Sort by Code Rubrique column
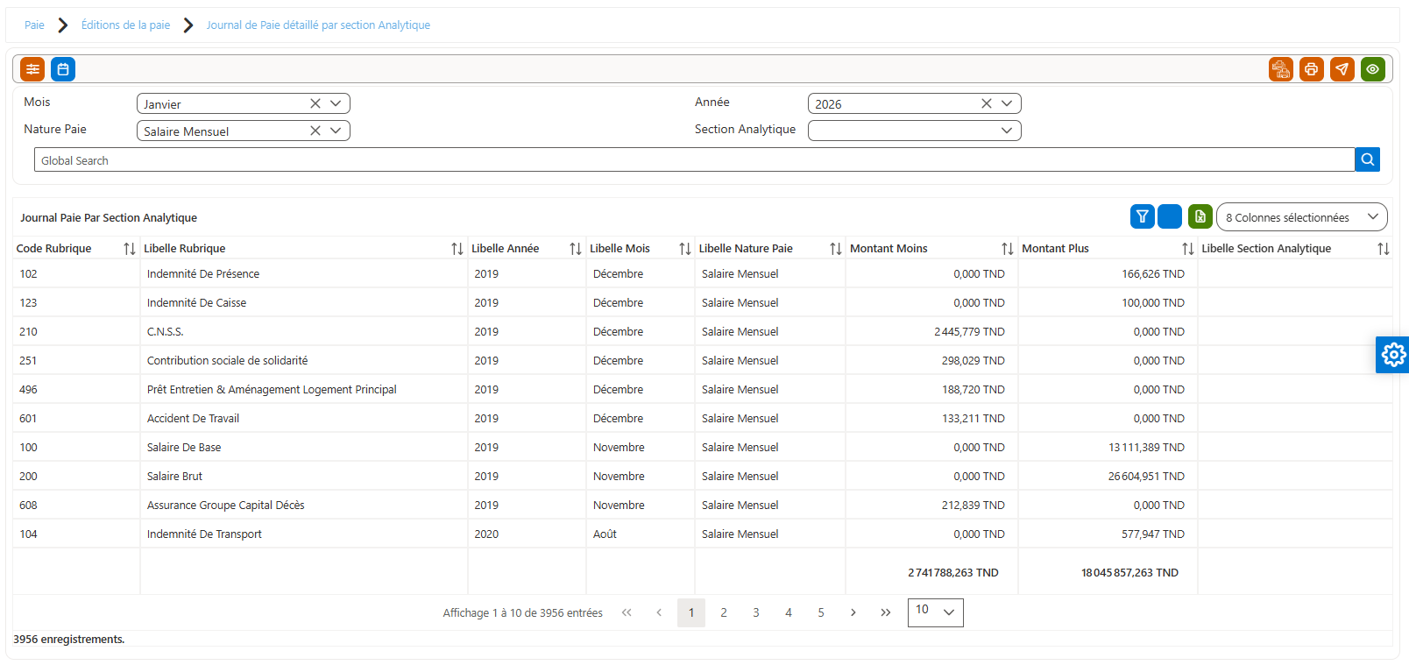Screen dimensions: 1409x672 (x=130, y=249)
